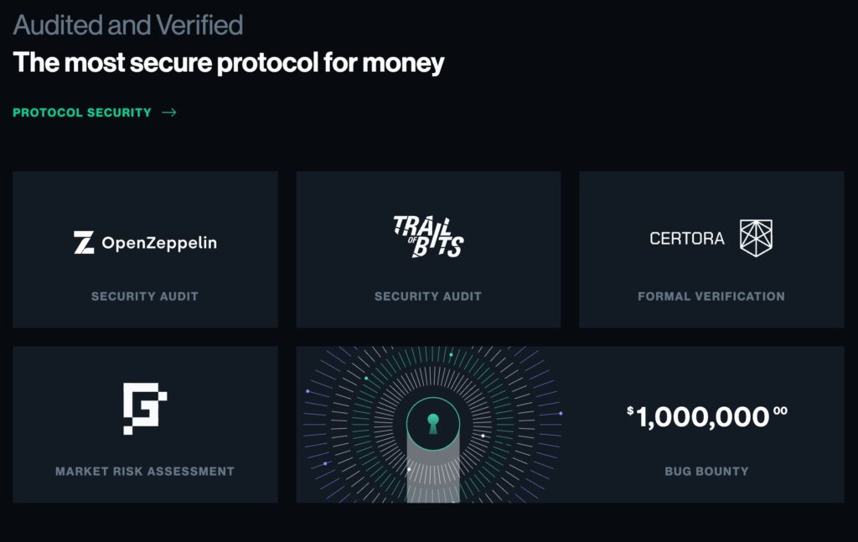This screenshot has height=542, width=858.
Task: Click the Audited and Verified heading
Action: (128, 25)
